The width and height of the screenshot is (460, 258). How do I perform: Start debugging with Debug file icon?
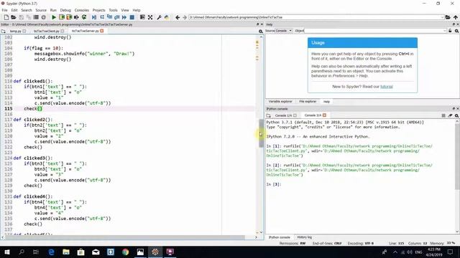click(94, 17)
